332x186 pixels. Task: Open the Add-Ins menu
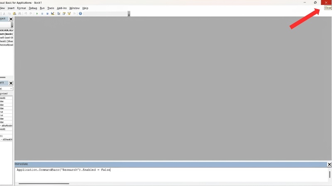(61, 8)
